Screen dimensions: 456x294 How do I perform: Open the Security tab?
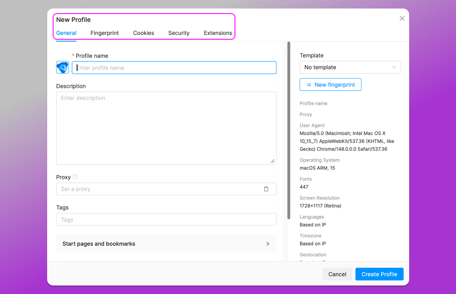click(x=179, y=33)
